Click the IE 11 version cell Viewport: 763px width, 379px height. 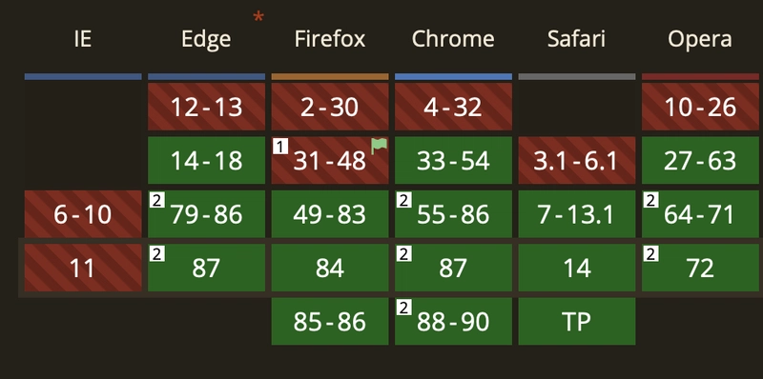click(x=83, y=268)
